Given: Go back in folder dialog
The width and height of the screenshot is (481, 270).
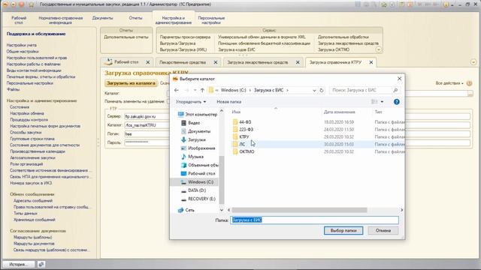Looking at the screenshot, I should coord(177,90).
